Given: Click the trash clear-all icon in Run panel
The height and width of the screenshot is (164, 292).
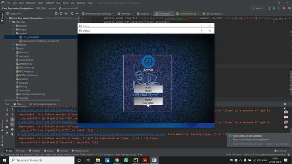Looking at the screenshot, I should pyautogui.click(x=12, y=134).
